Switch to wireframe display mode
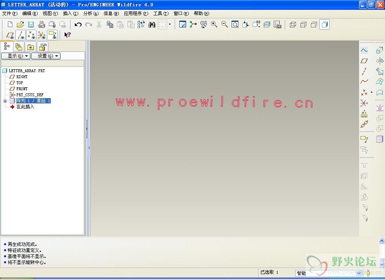 coord(293,24)
